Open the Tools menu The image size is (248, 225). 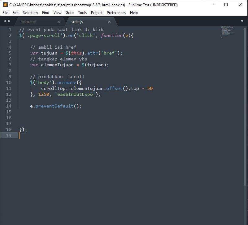tap(82, 13)
